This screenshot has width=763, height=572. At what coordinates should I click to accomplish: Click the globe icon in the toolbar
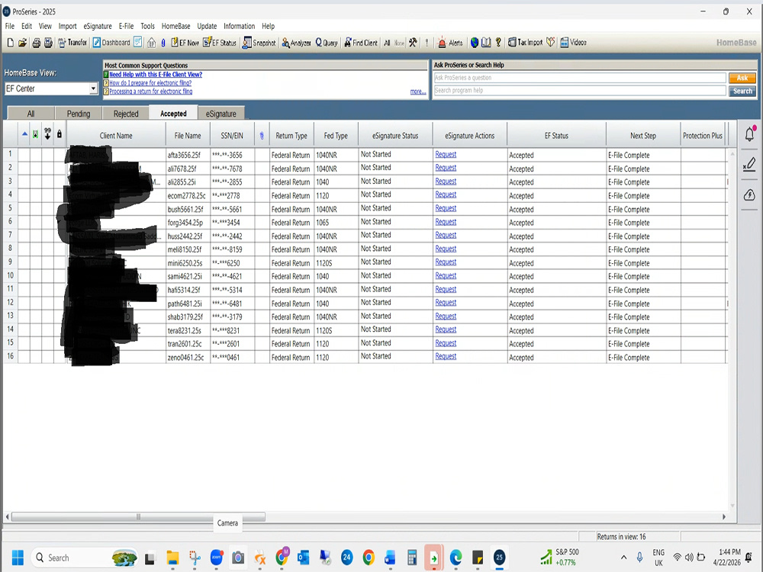tap(475, 43)
